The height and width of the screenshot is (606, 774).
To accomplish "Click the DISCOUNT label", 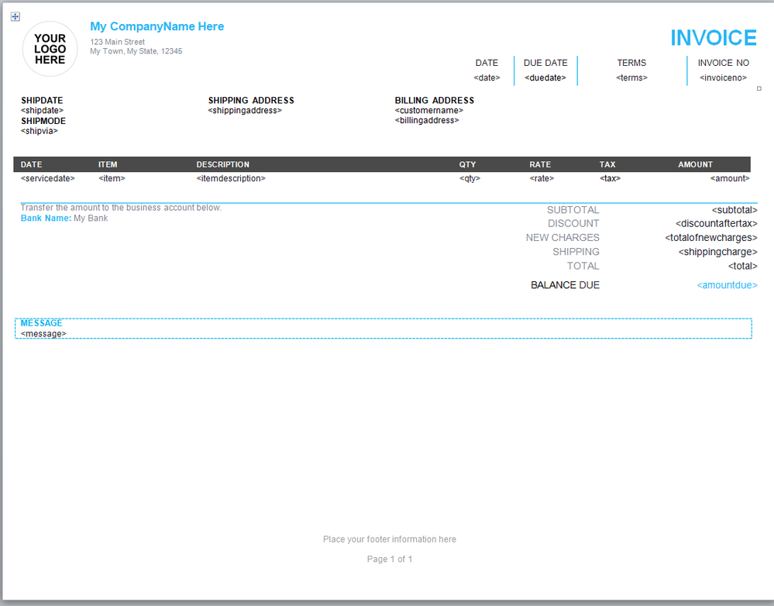I will pos(573,224).
